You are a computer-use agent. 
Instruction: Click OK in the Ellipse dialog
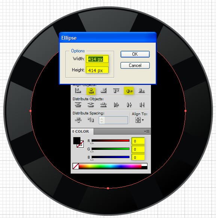coord(135,54)
